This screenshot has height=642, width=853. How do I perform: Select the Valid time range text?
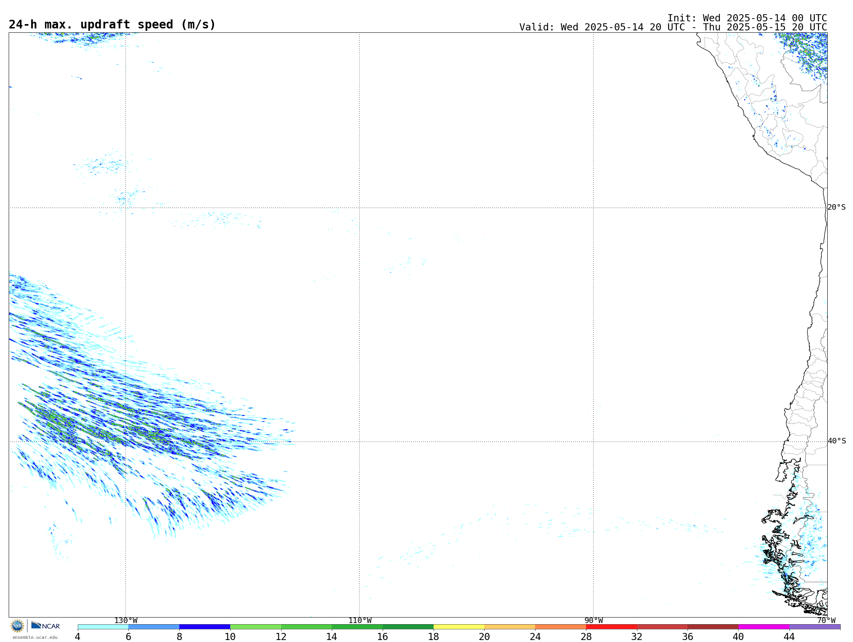click(x=673, y=27)
